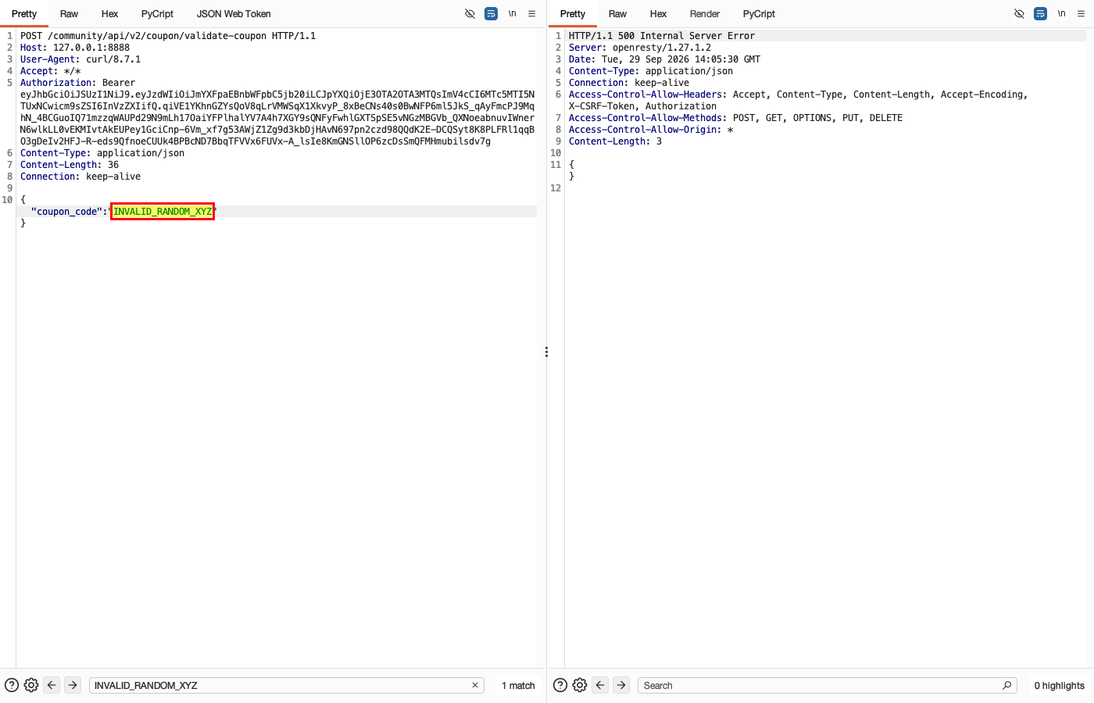The height and width of the screenshot is (703, 1094).
Task: Click the "coupon_code" JSON key
Action: (x=66, y=212)
